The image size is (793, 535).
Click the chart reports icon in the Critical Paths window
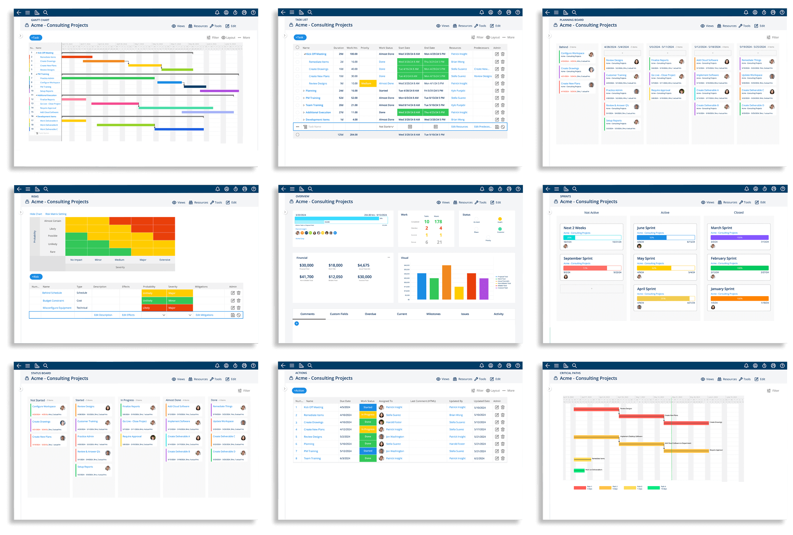(x=565, y=366)
